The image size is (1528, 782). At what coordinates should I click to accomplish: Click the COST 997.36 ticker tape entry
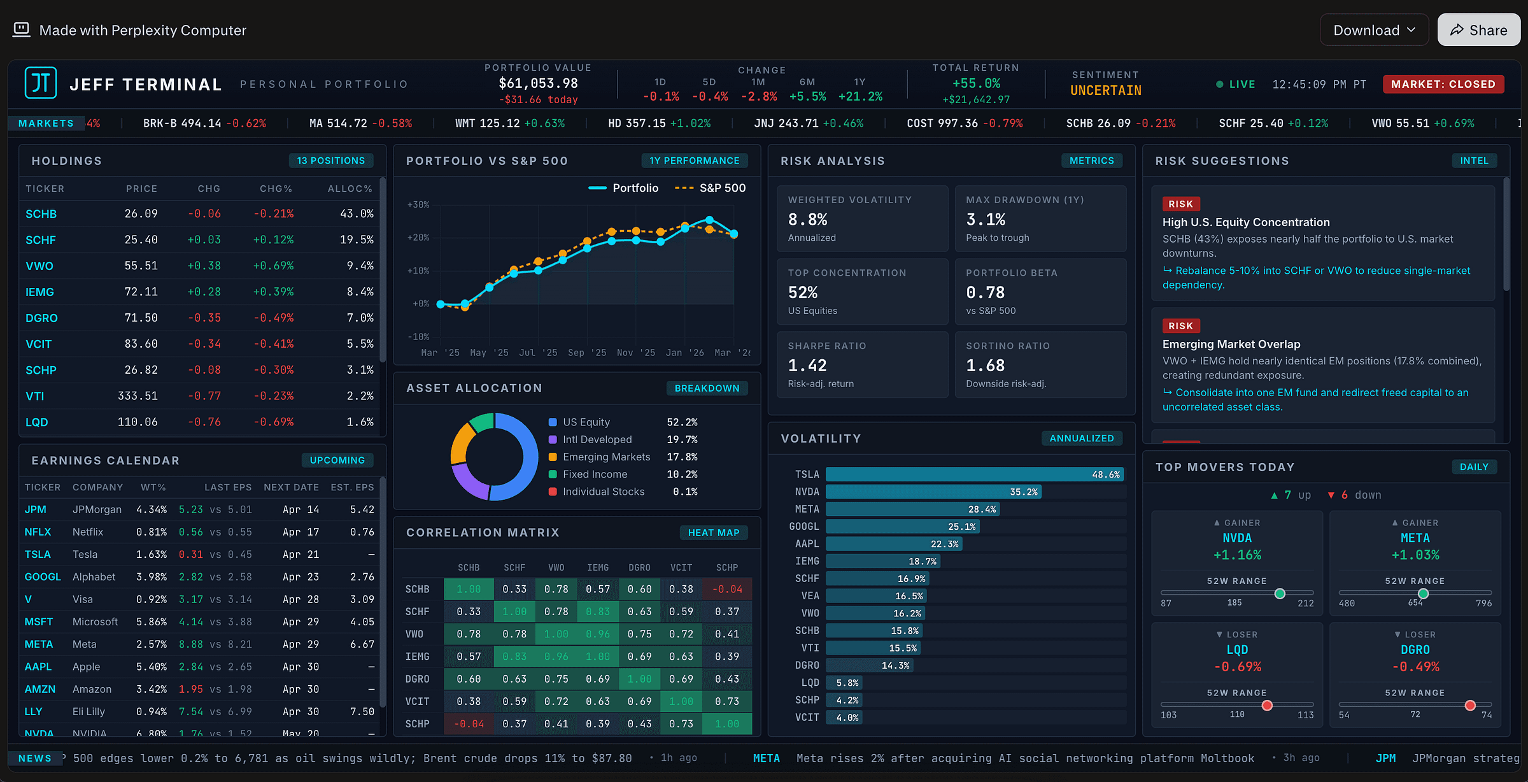coord(965,123)
